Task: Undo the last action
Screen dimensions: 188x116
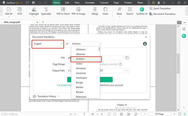Action: click(x=39, y=3)
